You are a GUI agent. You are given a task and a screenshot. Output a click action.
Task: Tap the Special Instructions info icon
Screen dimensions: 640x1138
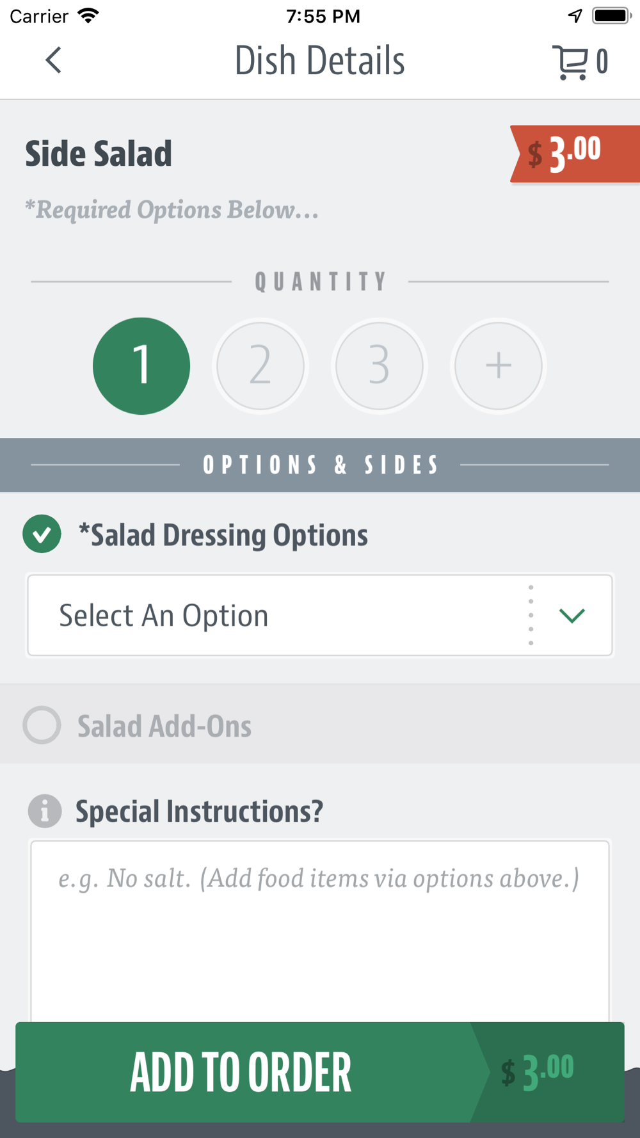pyautogui.click(x=45, y=812)
